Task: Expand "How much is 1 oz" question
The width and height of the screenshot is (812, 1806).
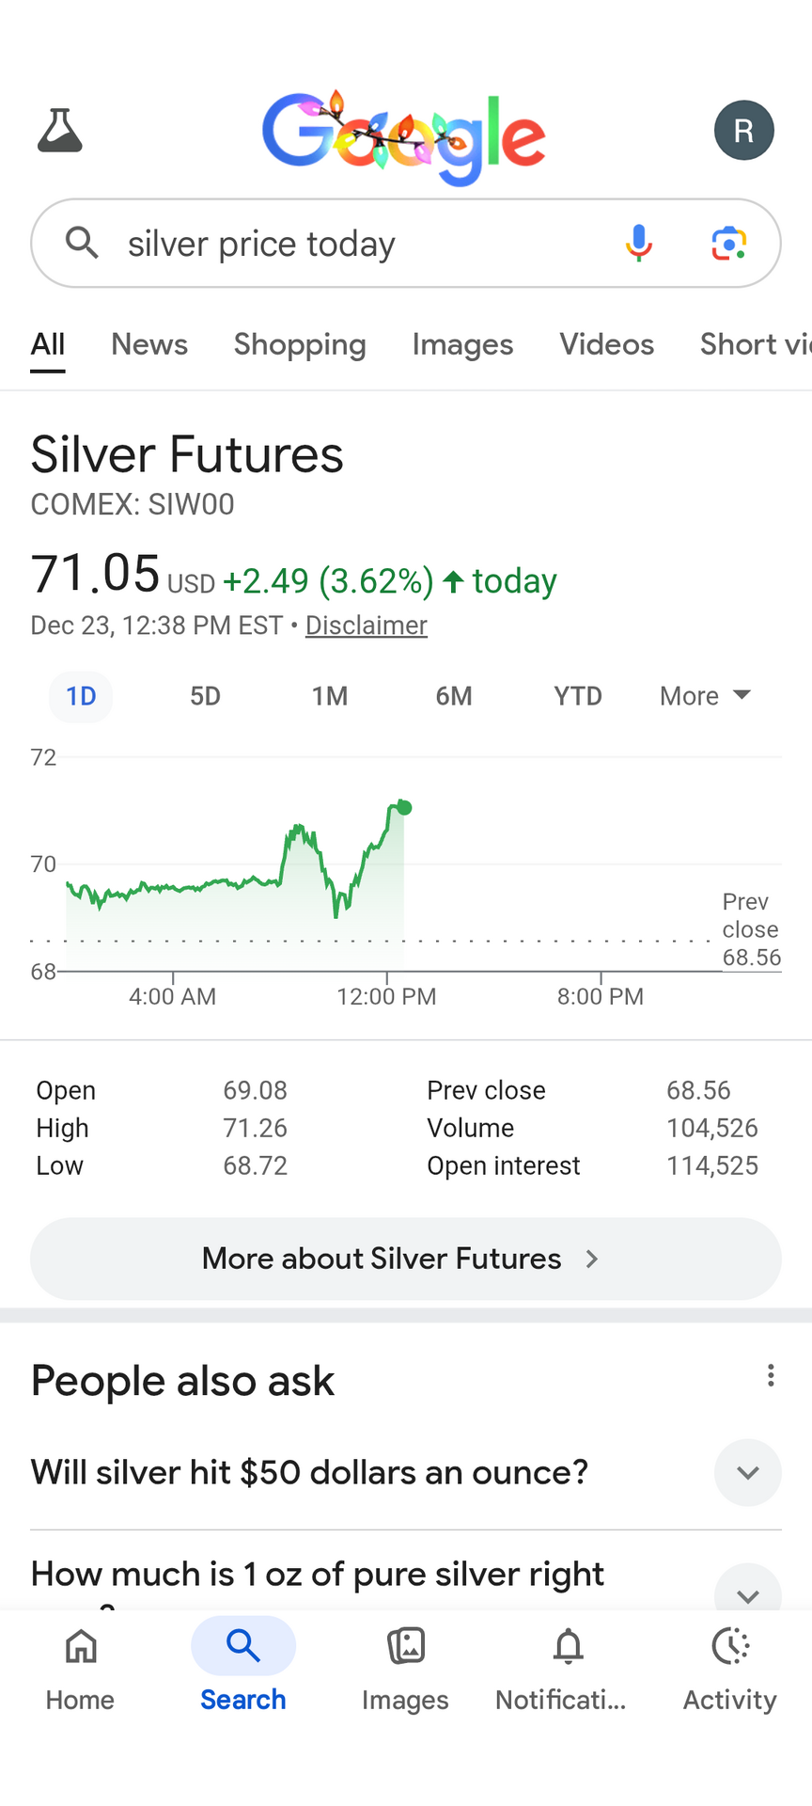Action: pos(747,1590)
